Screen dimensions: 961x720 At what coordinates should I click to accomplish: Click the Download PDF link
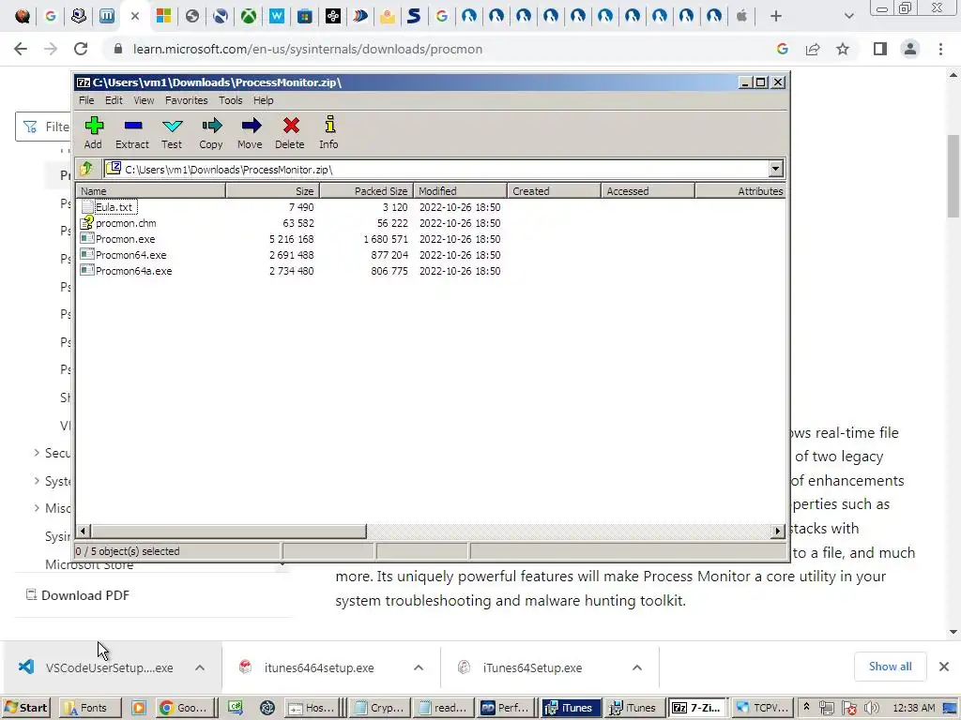point(77,595)
